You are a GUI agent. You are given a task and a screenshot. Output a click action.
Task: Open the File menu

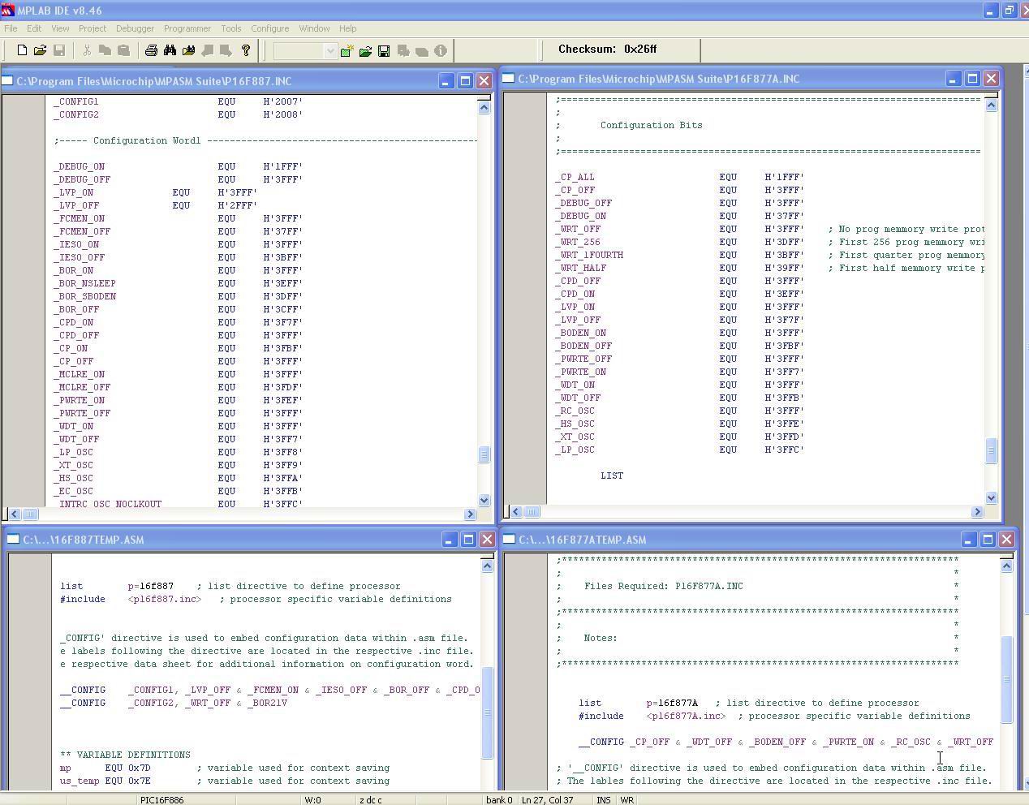pos(11,28)
